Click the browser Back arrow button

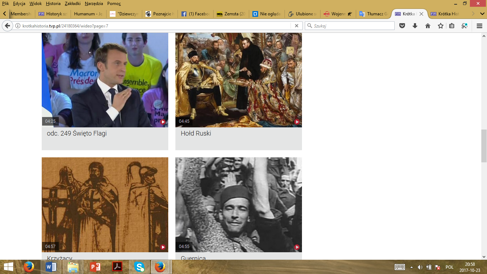(x=7, y=26)
